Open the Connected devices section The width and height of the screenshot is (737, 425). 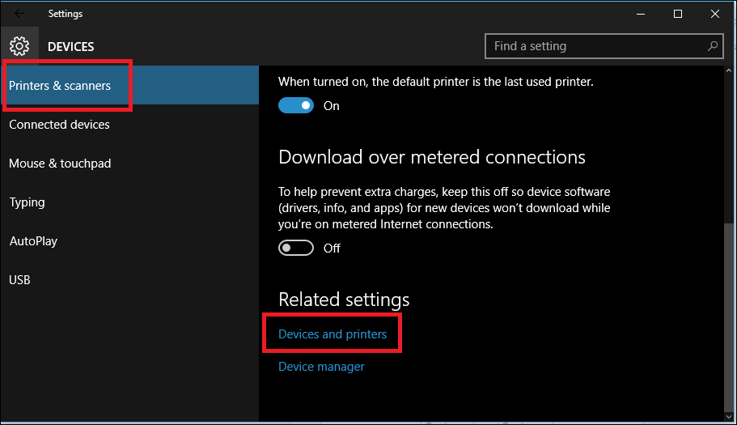tap(59, 125)
